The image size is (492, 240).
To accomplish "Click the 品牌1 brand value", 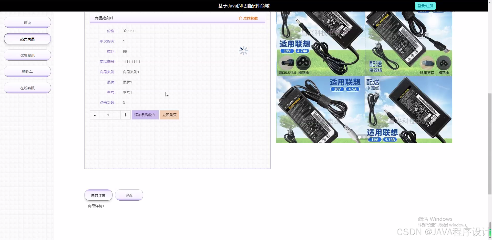I will pyautogui.click(x=127, y=82).
